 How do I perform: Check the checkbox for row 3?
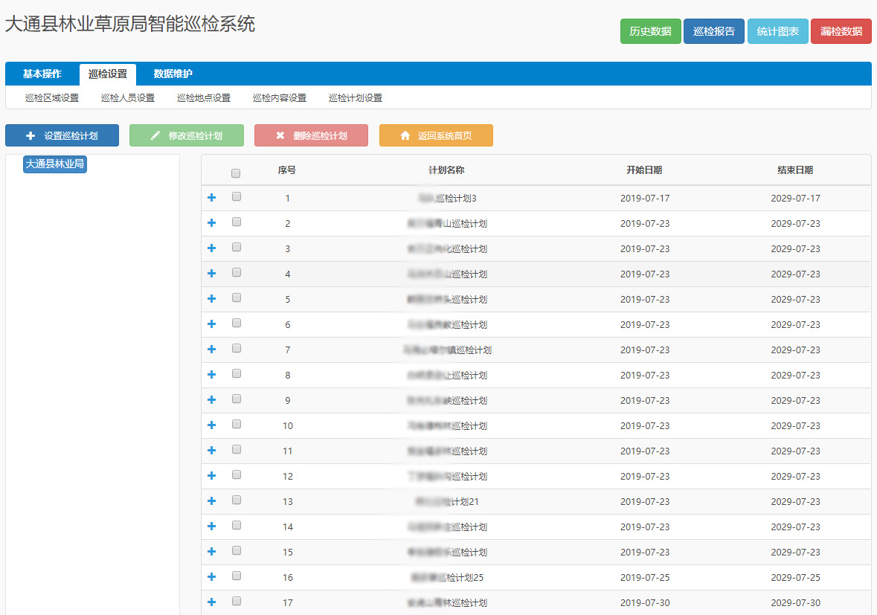pos(237,247)
